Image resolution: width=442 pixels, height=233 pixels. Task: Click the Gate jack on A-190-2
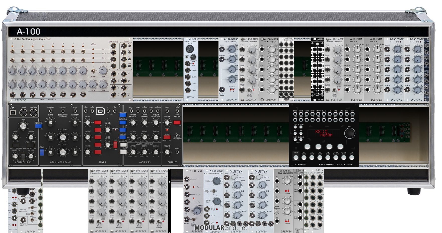188,64
